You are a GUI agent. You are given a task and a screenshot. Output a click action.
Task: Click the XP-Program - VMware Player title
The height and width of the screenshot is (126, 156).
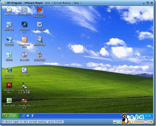click(25, 3)
